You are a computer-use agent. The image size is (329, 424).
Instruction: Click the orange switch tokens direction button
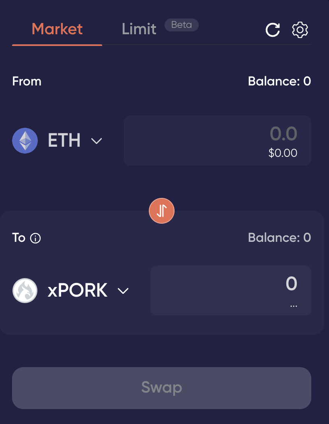[161, 210]
